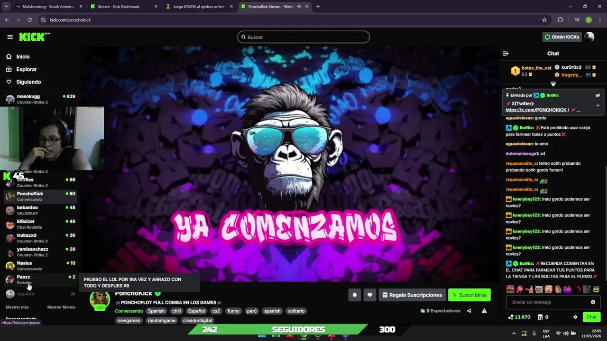
Task: Open yamisanchezz channel in sidebar
Action: [x=40, y=251]
